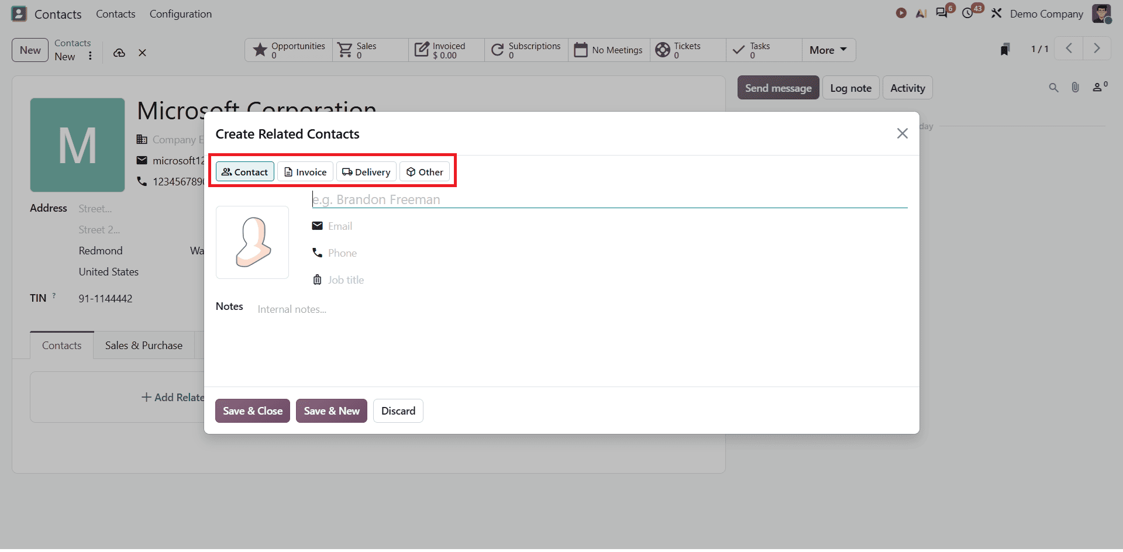Open the Tasks stat button

pos(764,50)
